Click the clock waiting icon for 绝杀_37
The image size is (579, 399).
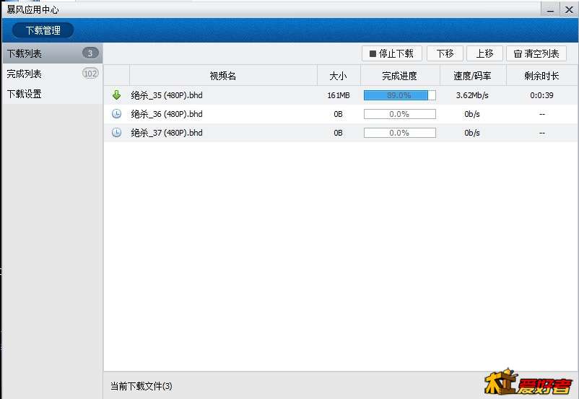coord(116,133)
